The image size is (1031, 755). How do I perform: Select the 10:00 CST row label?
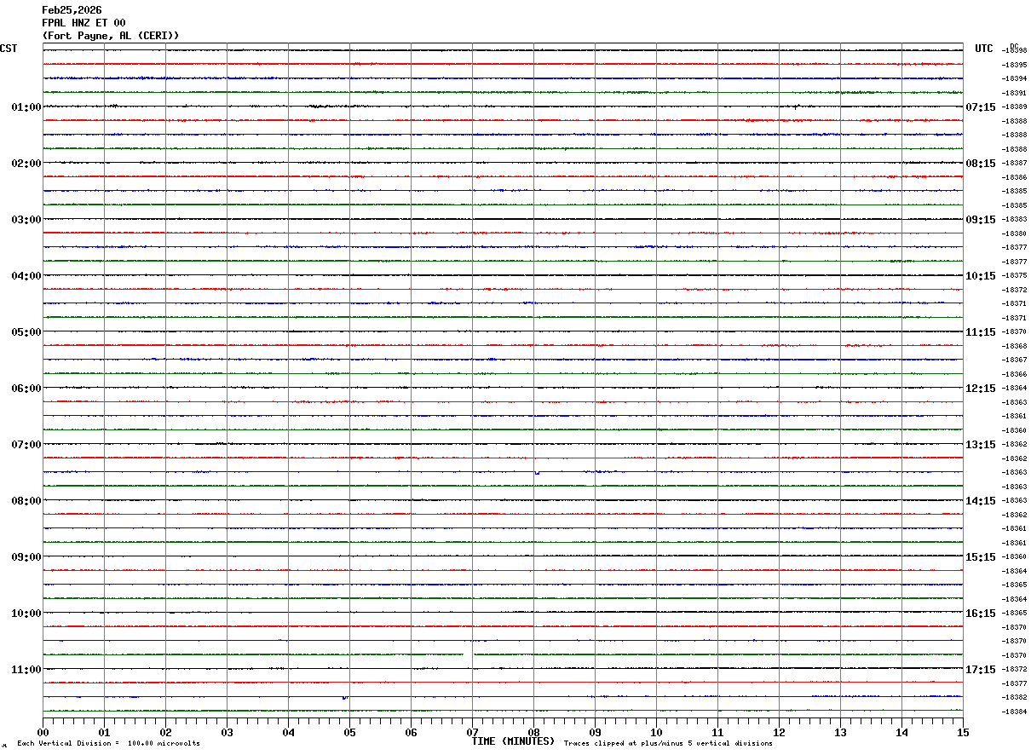tap(26, 614)
